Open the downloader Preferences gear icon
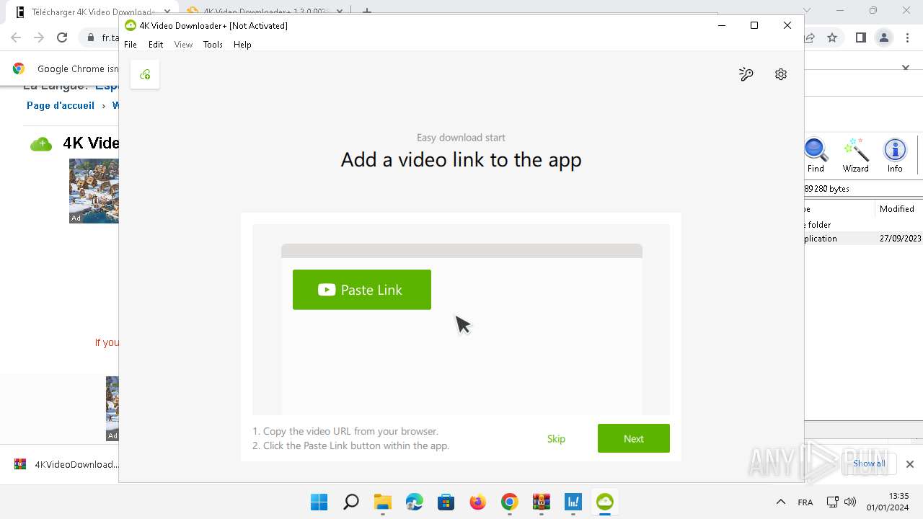Viewport: 923px width, 519px height. pos(781,74)
